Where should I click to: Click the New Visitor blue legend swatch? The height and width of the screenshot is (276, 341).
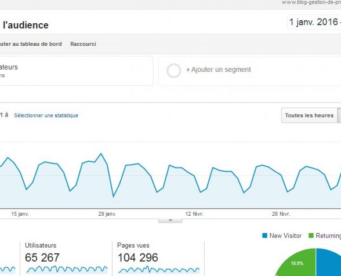click(264, 235)
